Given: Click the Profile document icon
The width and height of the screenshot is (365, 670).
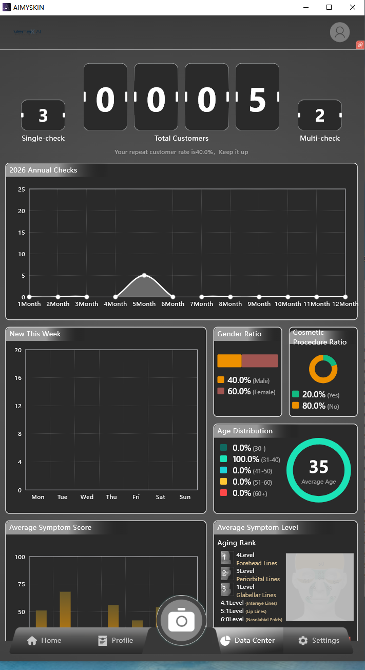Looking at the screenshot, I should click(102, 640).
